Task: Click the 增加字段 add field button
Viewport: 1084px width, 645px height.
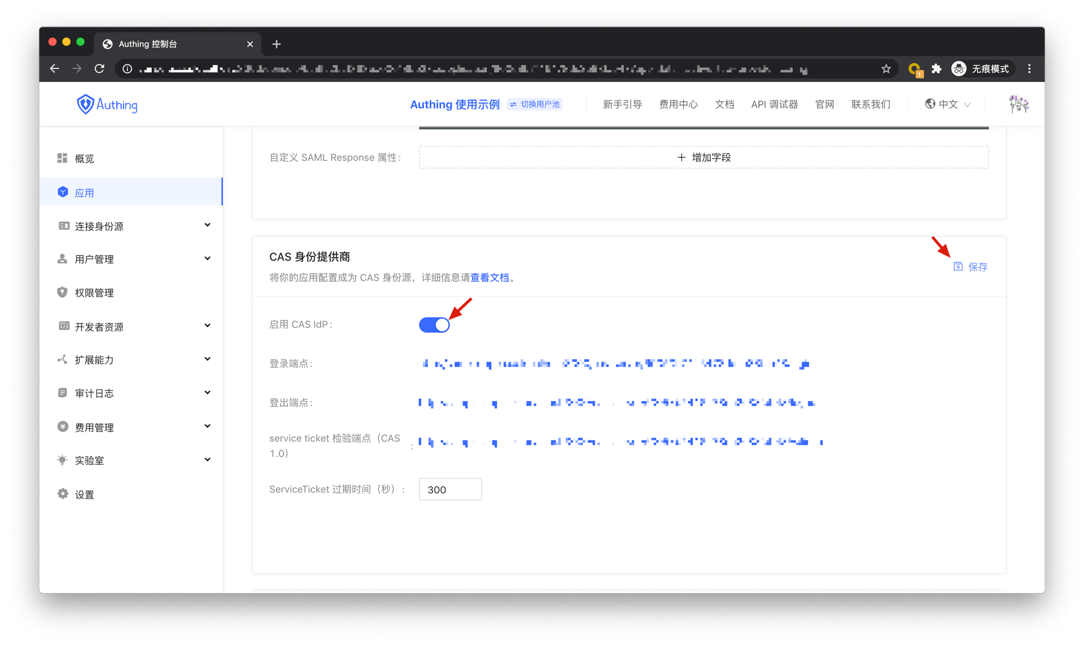Action: (x=703, y=158)
